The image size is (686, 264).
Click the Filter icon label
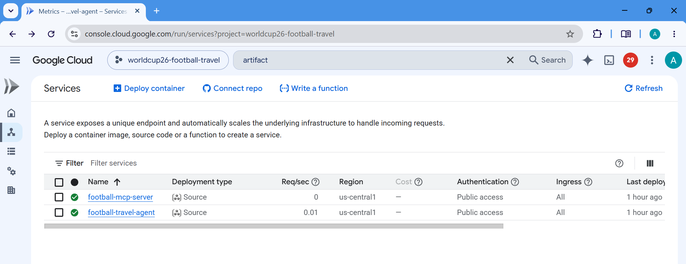tap(69, 163)
